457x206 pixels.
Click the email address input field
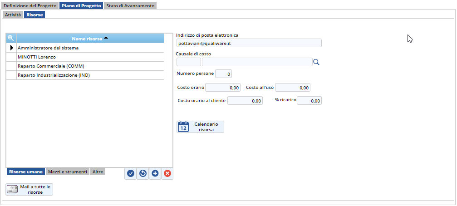pyautogui.click(x=249, y=43)
